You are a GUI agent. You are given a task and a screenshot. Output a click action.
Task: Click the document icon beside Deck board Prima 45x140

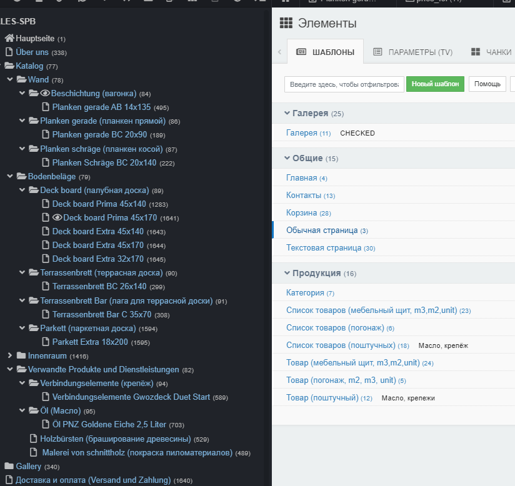[46, 204]
